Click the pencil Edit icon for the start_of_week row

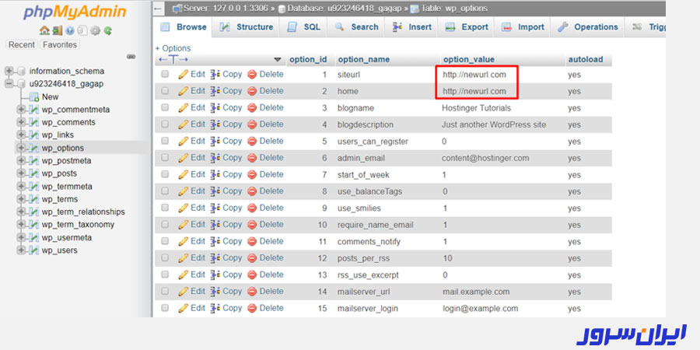(183, 174)
